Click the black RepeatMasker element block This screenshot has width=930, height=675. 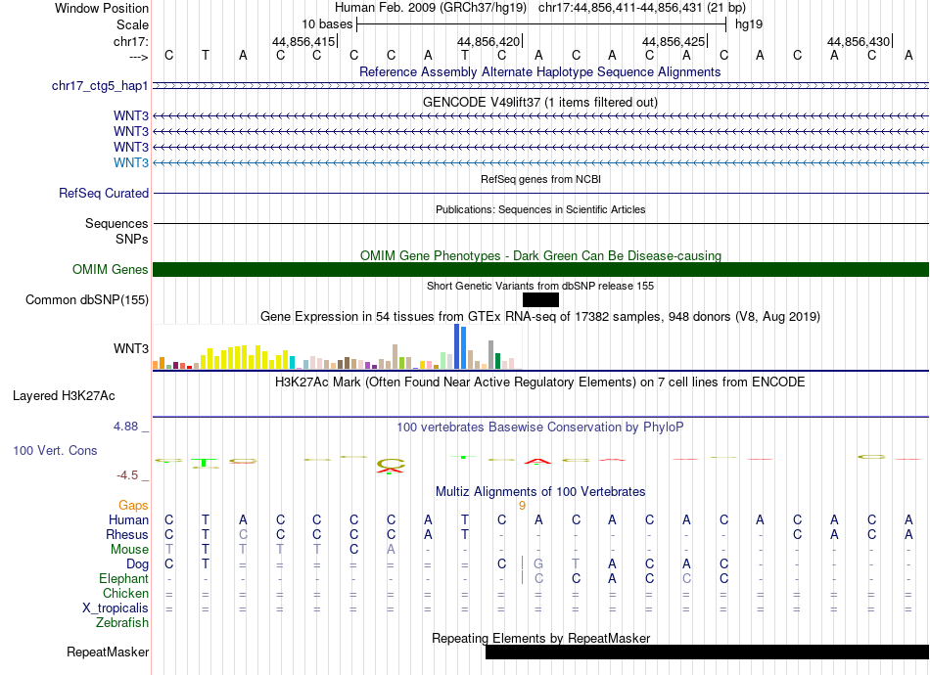pos(707,652)
